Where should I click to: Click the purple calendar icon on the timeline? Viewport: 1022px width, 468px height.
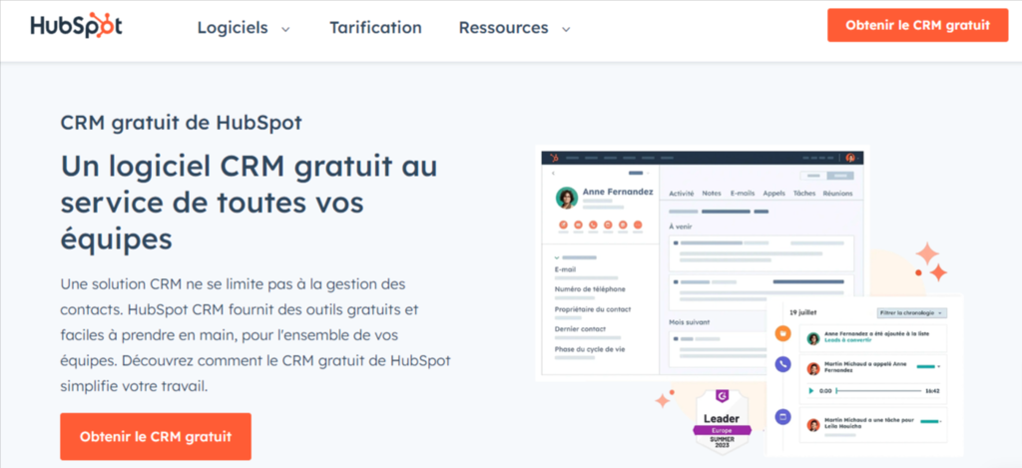pyautogui.click(x=782, y=416)
